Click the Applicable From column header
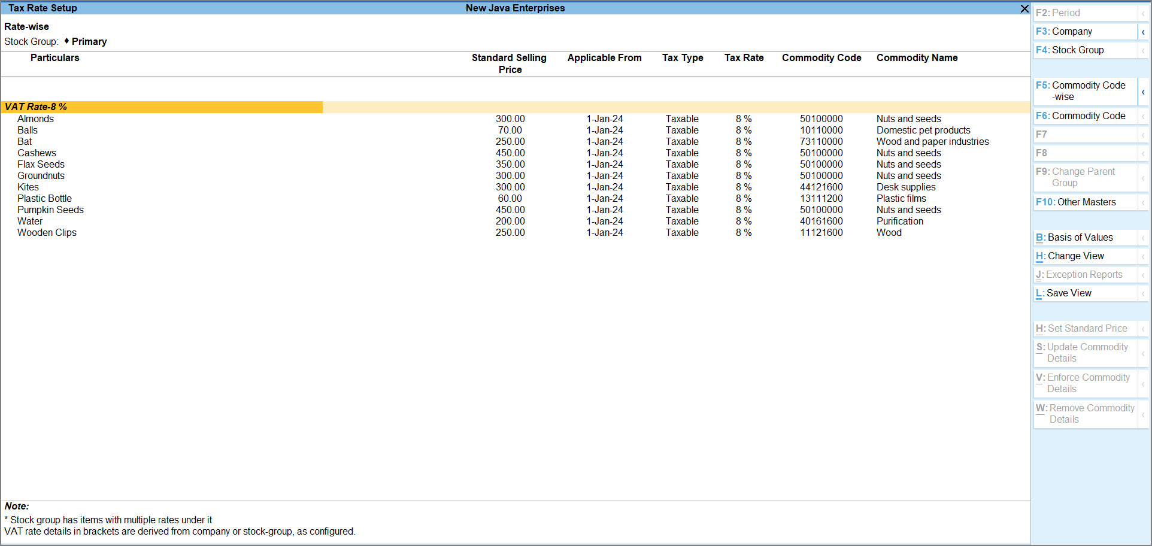This screenshot has height=546, width=1152. [604, 57]
